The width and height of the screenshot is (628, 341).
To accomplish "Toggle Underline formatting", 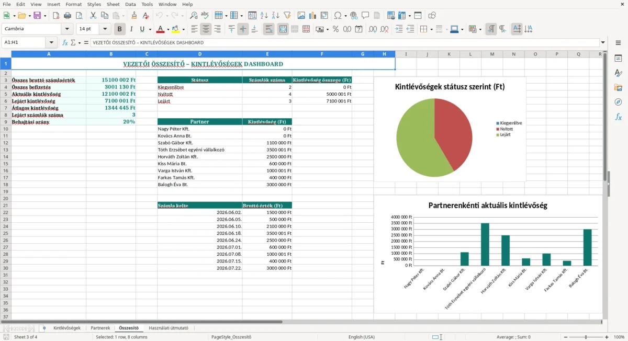I will coord(142,29).
